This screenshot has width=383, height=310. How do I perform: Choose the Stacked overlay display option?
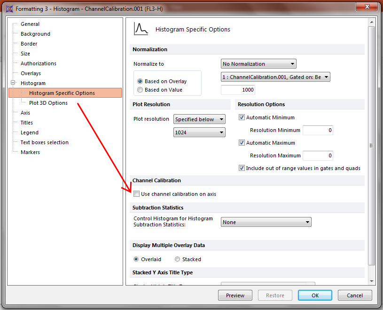tap(177, 259)
